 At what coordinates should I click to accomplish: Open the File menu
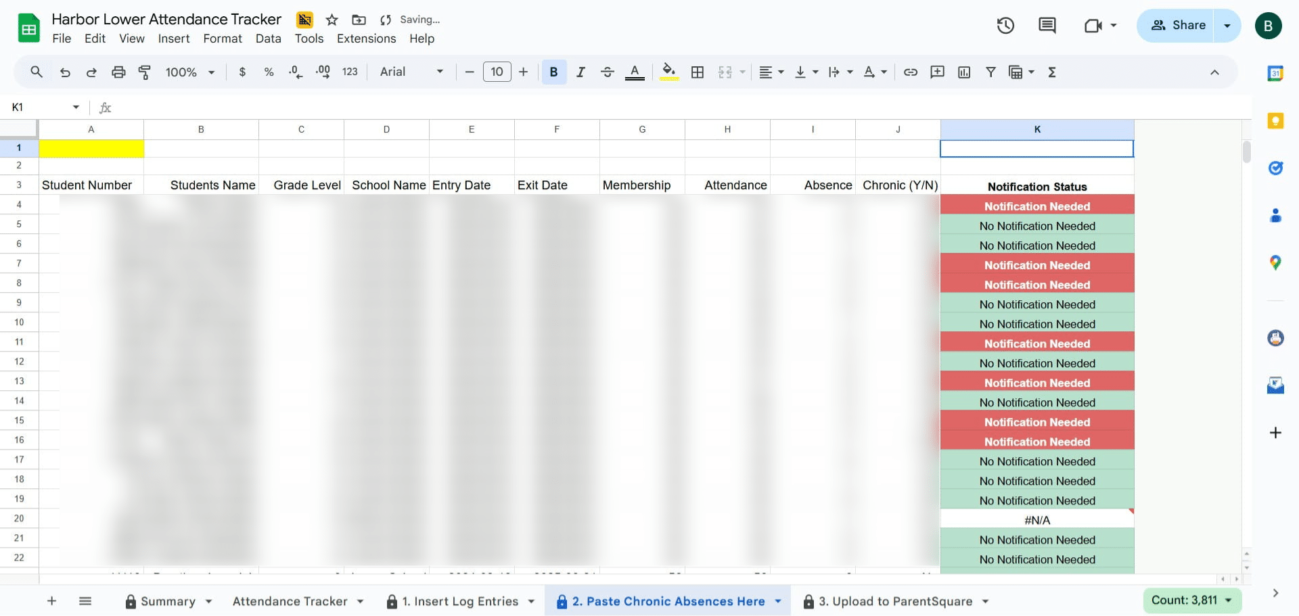(62, 39)
